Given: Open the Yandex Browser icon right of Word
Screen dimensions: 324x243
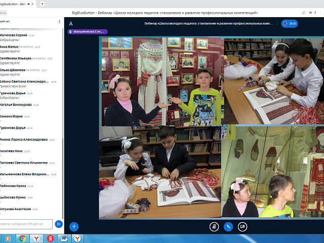Looking at the screenshot, I should pos(77,238).
